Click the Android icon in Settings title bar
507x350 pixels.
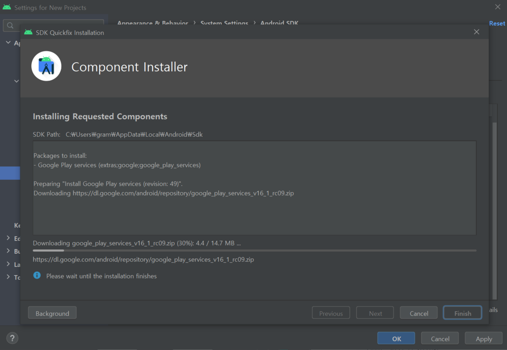click(7, 7)
